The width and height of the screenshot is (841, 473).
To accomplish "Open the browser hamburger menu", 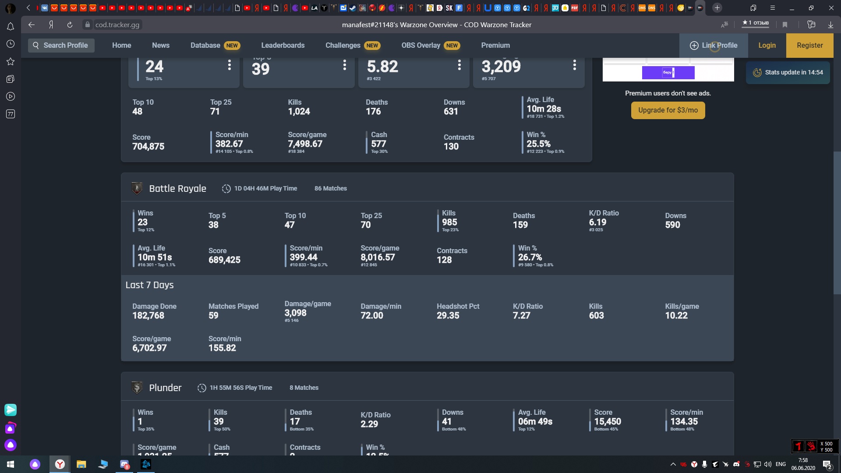I will (773, 8).
